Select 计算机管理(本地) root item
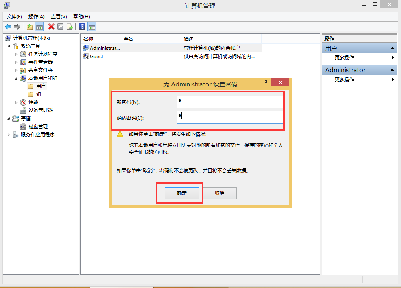The image size is (401, 288). (x=31, y=38)
